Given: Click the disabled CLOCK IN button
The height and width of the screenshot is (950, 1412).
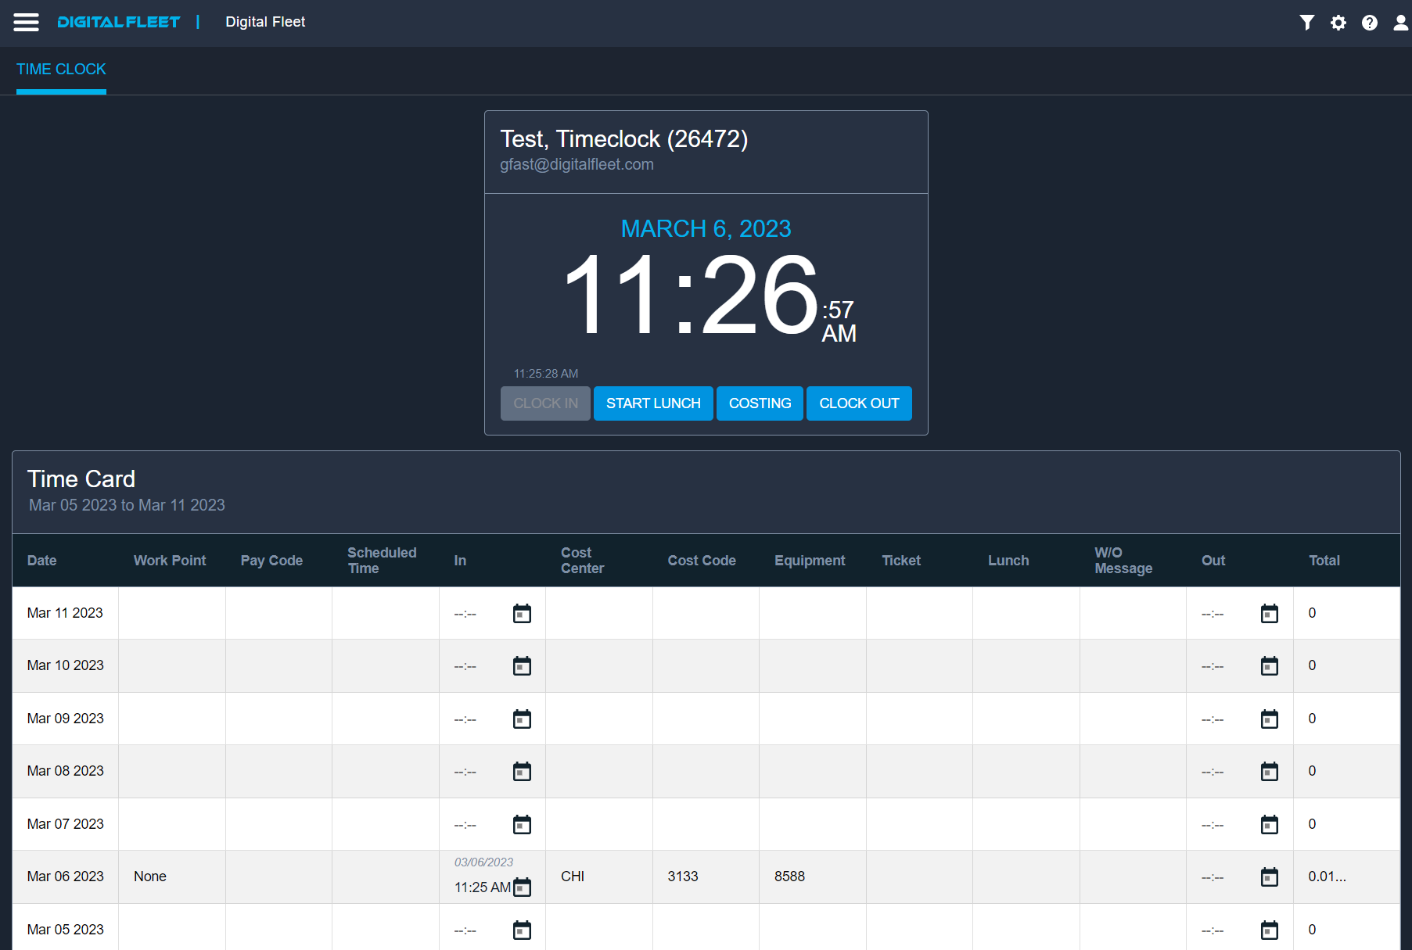Looking at the screenshot, I should tap(545, 403).
